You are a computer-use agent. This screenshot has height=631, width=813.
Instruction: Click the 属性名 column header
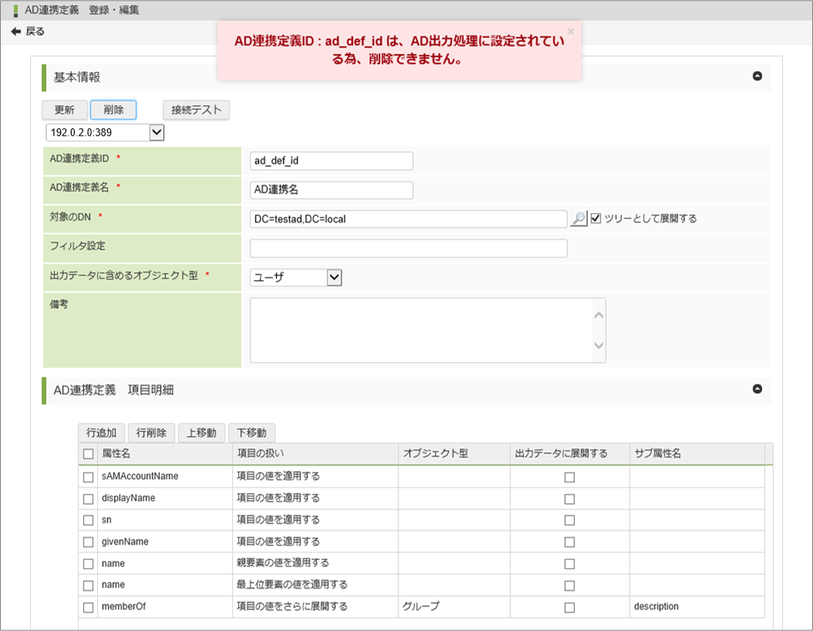116,454
